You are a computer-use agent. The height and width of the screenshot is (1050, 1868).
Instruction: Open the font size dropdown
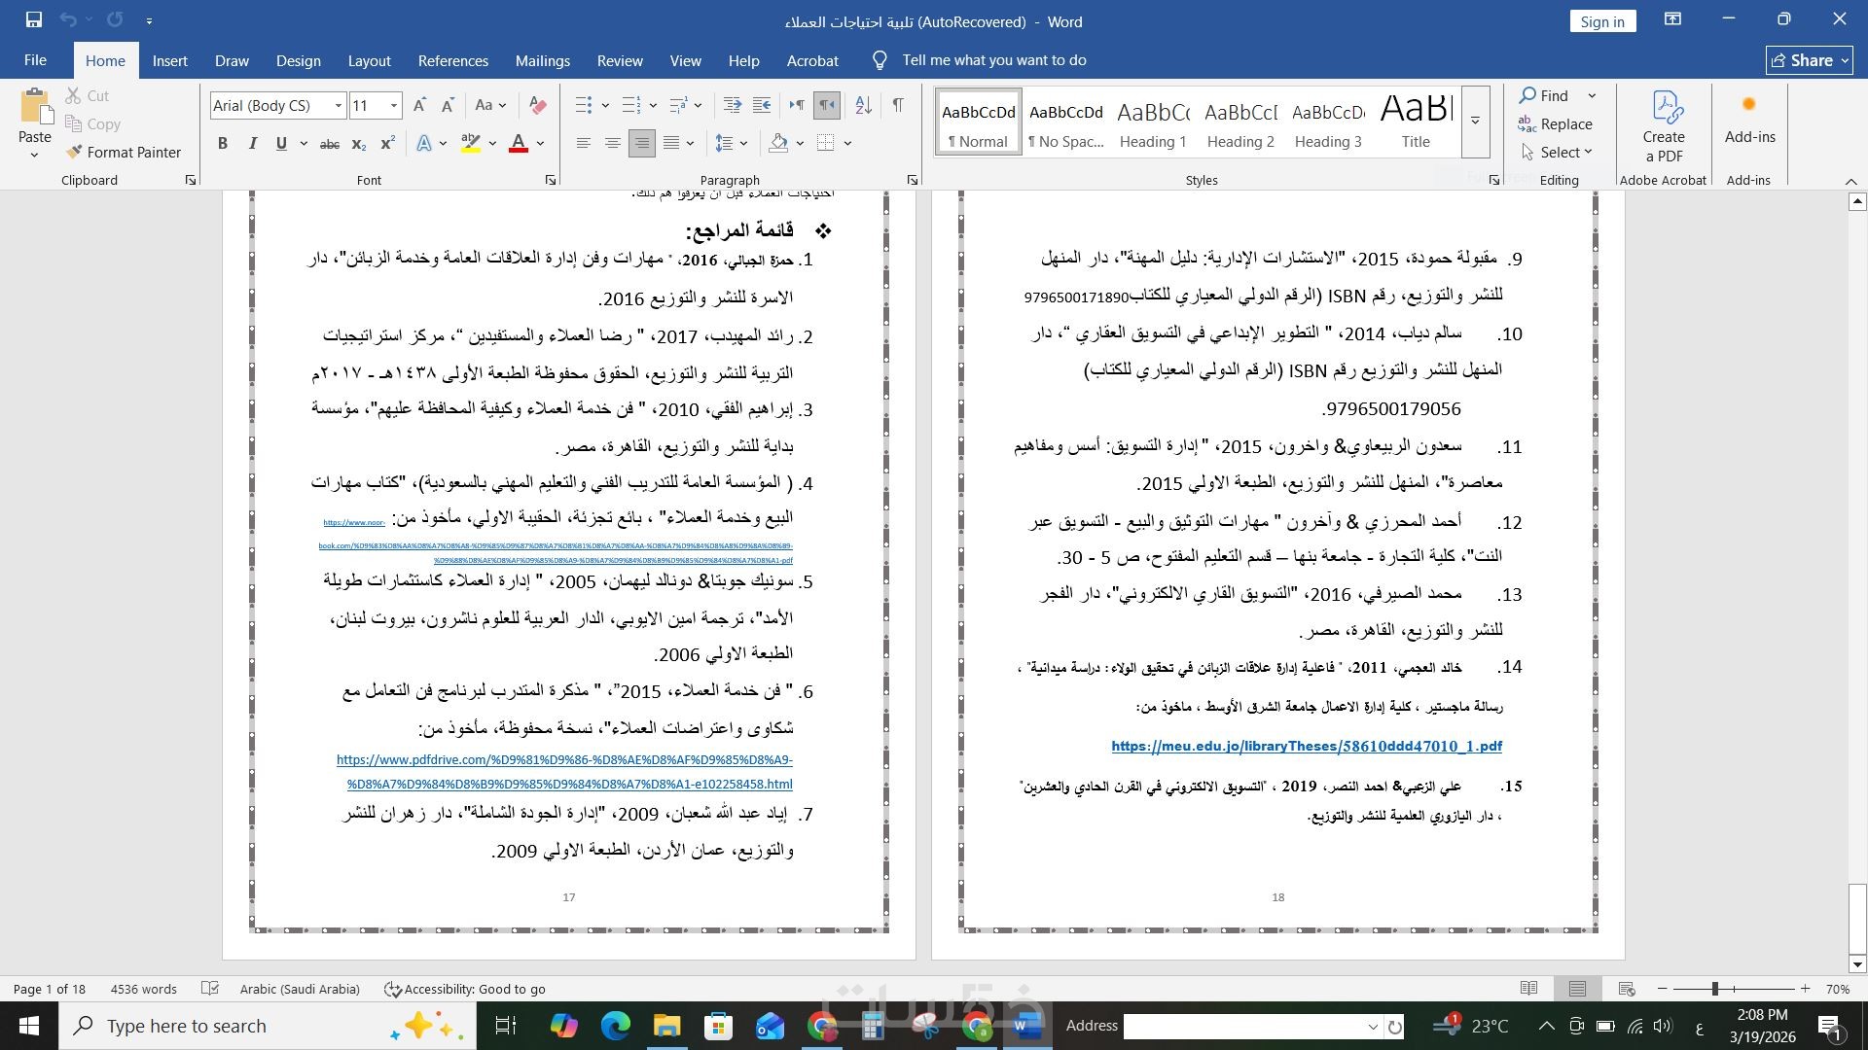[394, 105]
